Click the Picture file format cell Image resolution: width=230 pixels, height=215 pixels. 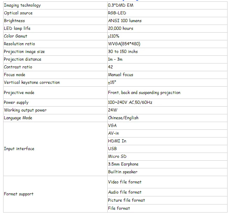167,200
